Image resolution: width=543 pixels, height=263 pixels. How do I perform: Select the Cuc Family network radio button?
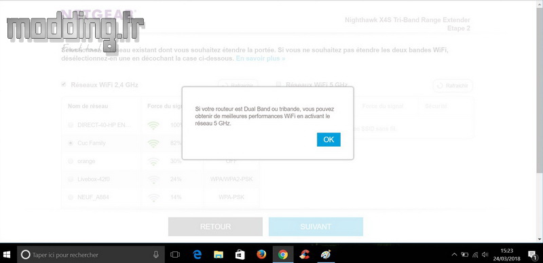(71, 143)
